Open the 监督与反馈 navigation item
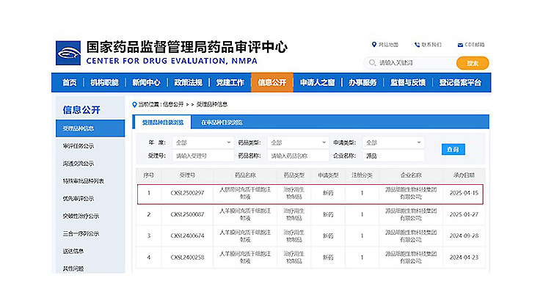Image resolution: width=543 pixels, height=306 pixels. pos(408,82)
